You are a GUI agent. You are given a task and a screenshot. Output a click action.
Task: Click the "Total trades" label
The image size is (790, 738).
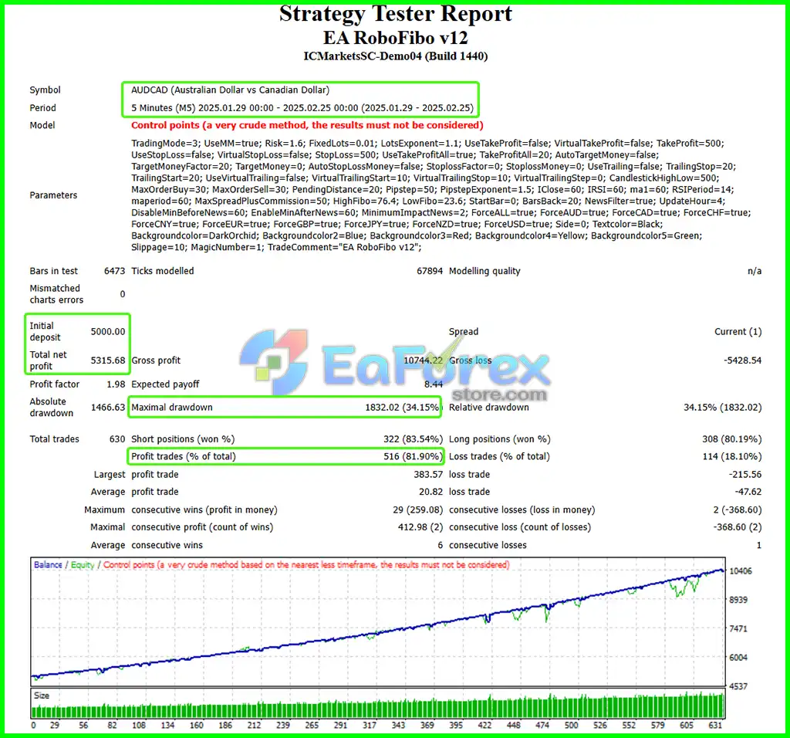coord(55,439)
